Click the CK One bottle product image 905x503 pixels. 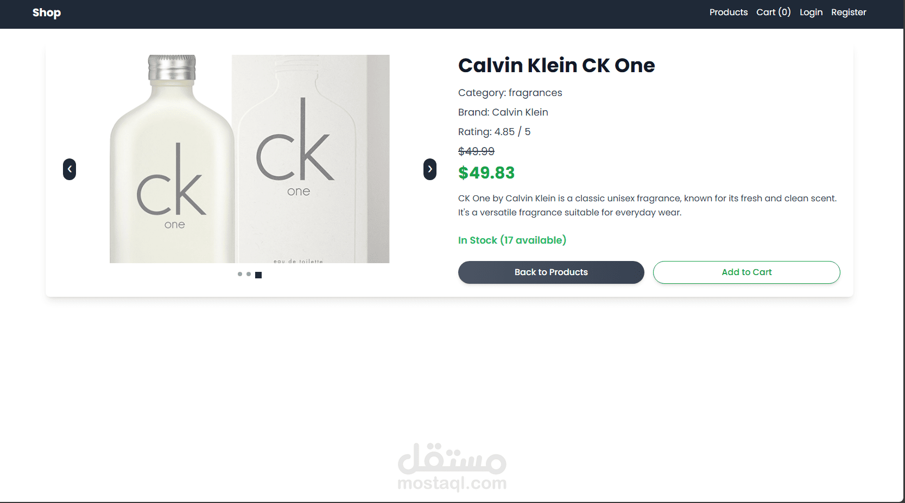pos(172,159)
